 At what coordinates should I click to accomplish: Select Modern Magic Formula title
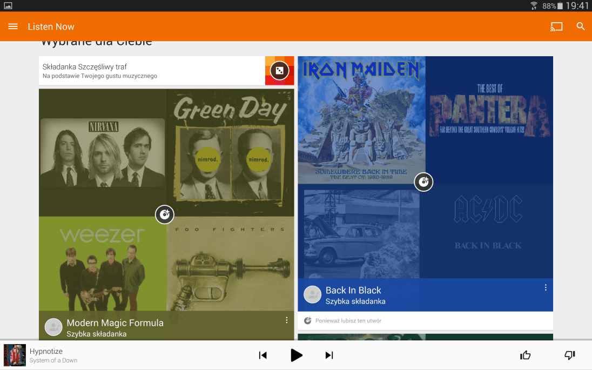(x=115, y=323)
